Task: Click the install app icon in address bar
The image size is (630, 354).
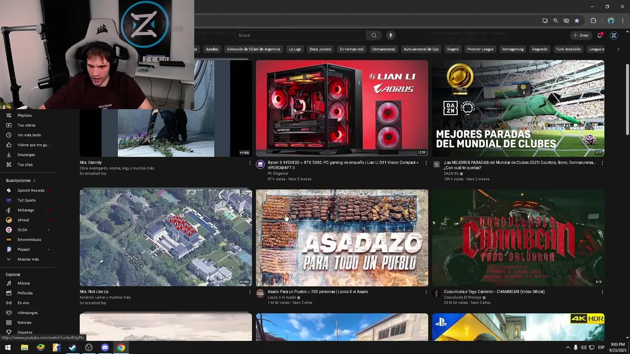Action: (x=545, y=21)
